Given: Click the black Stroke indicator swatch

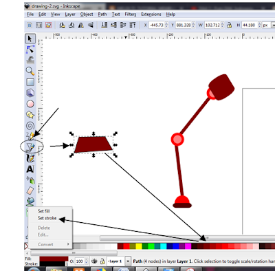Looking at the screenshot, I should 52,264.
